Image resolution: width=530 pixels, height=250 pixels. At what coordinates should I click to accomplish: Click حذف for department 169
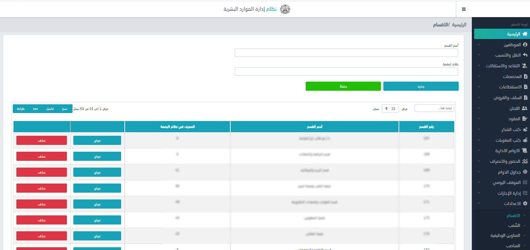click(x=41, y=172)
